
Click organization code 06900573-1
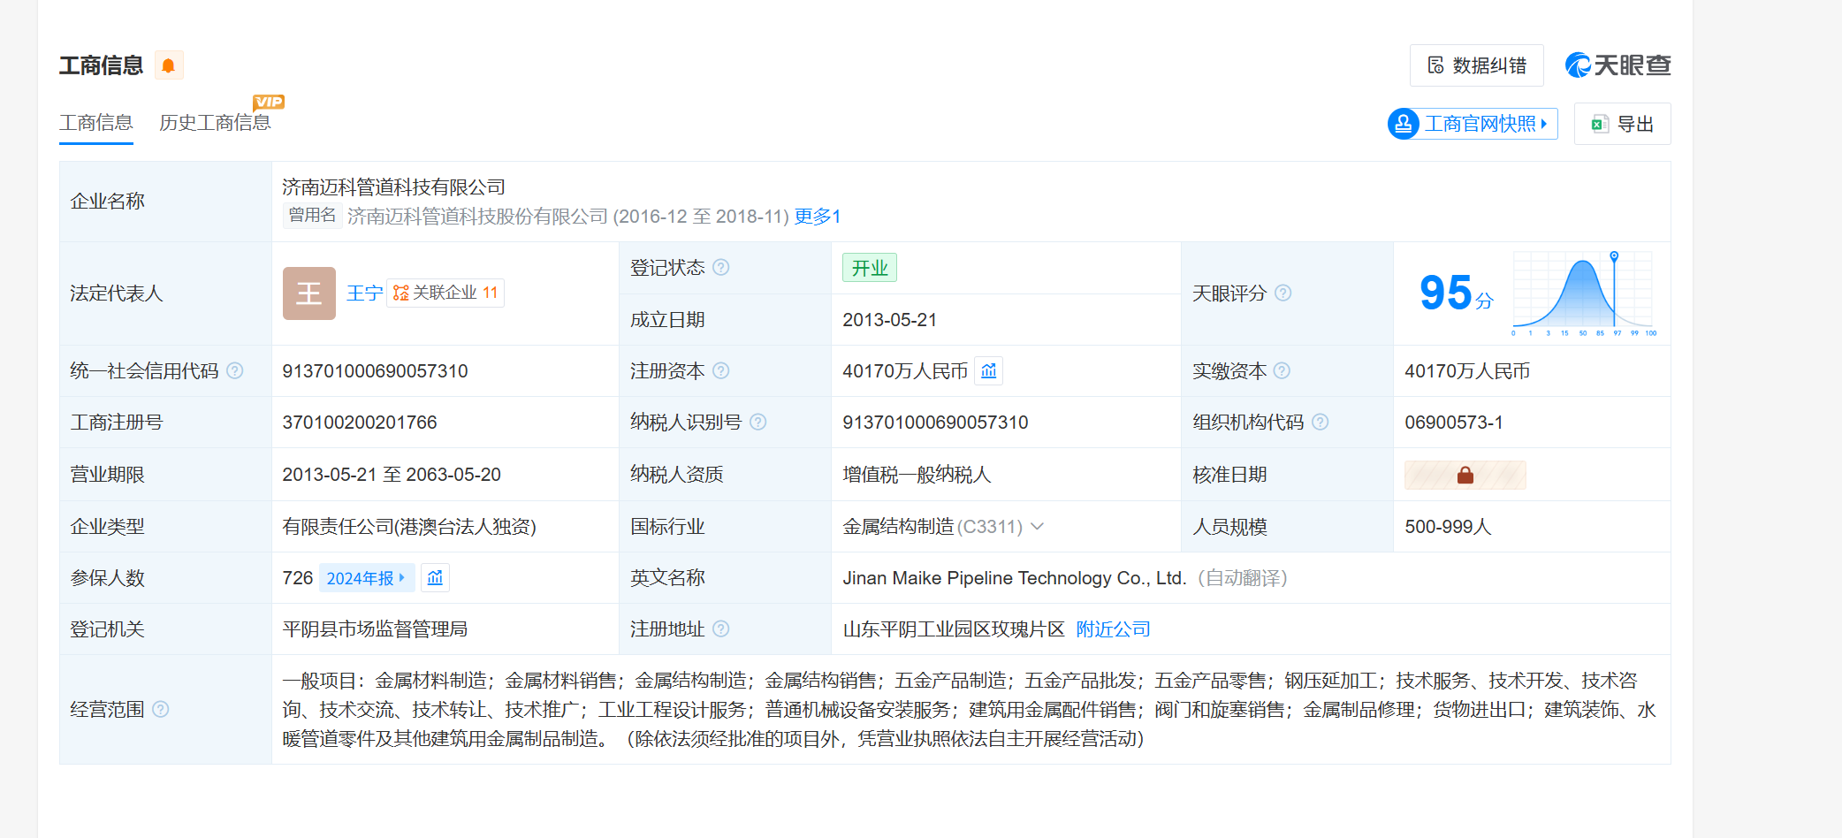[x=1454, y=423]
